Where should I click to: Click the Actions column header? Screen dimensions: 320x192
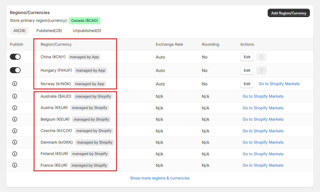tap(247, 44)
